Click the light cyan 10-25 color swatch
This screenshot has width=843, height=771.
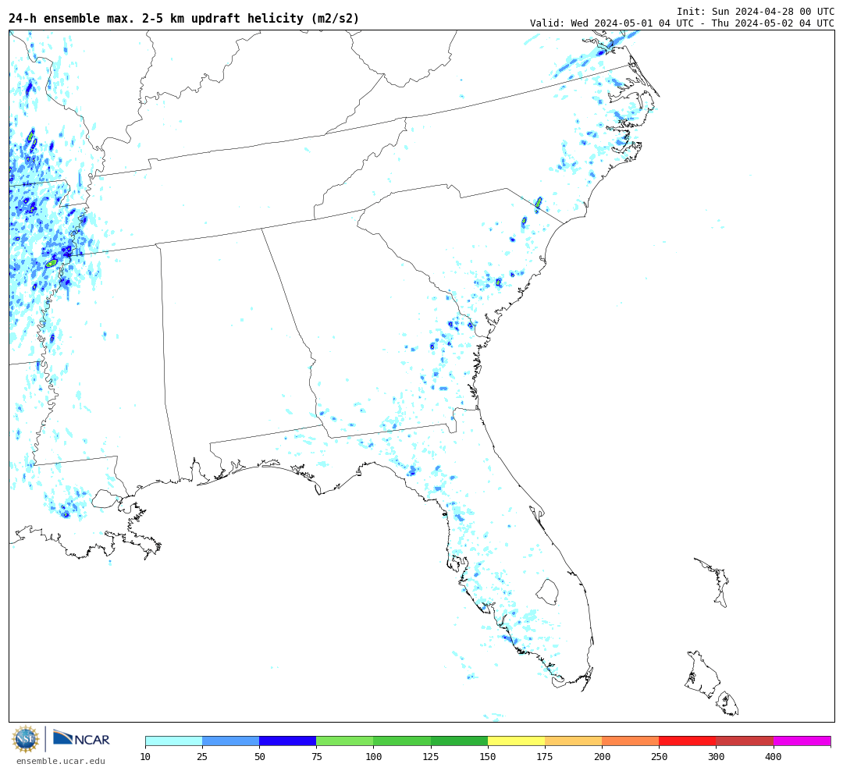coord(173,741)
